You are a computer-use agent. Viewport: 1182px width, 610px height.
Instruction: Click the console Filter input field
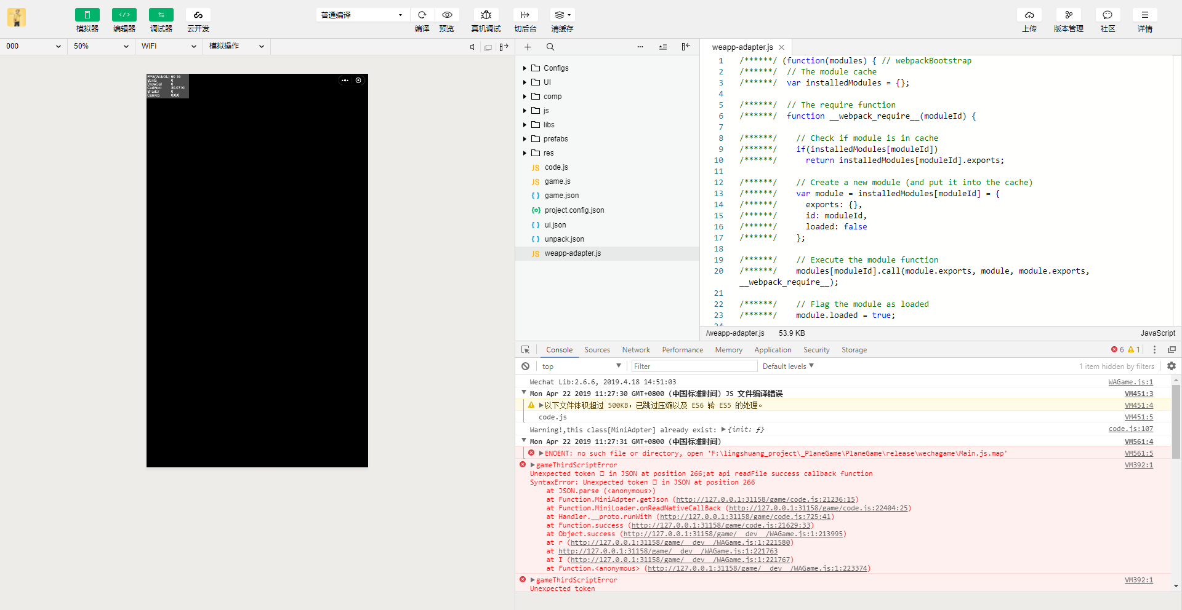click(x=694, y=366)
